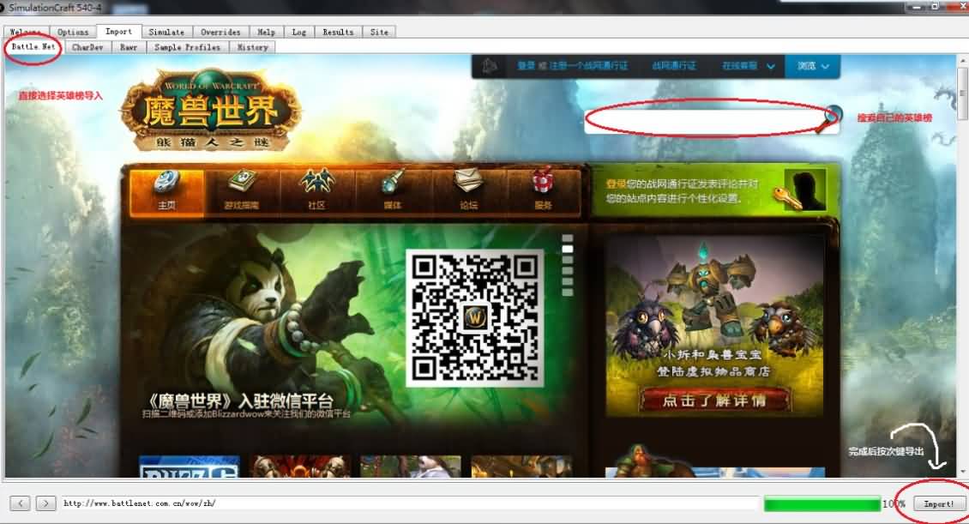Click the WeChat QR code image
This screenshot has width=969, height=524.
474,317
